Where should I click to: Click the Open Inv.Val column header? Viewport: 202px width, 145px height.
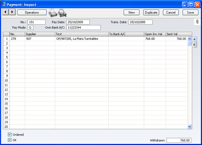[x=155, y=34]
